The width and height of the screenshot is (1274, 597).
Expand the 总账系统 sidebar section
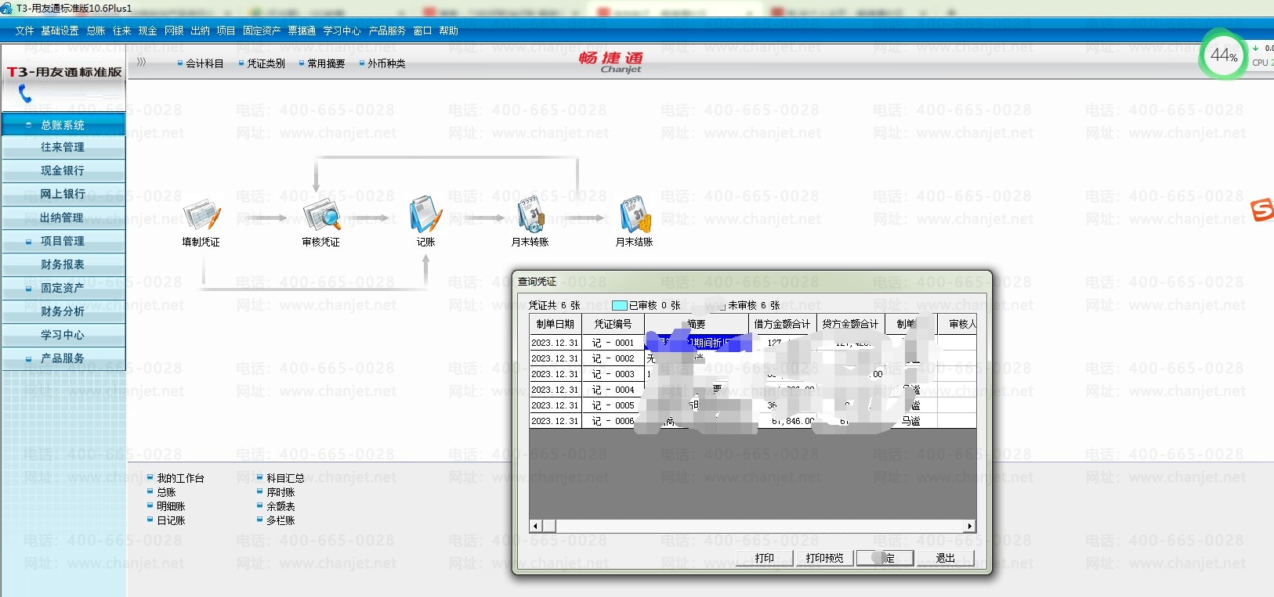click(x=63, y=125)
